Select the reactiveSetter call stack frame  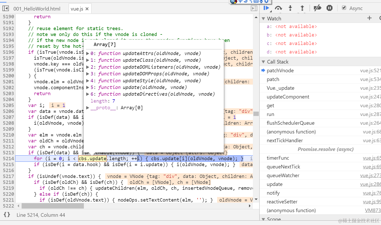320,202
